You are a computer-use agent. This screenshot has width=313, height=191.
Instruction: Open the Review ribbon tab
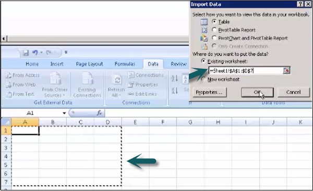[178, 64]
